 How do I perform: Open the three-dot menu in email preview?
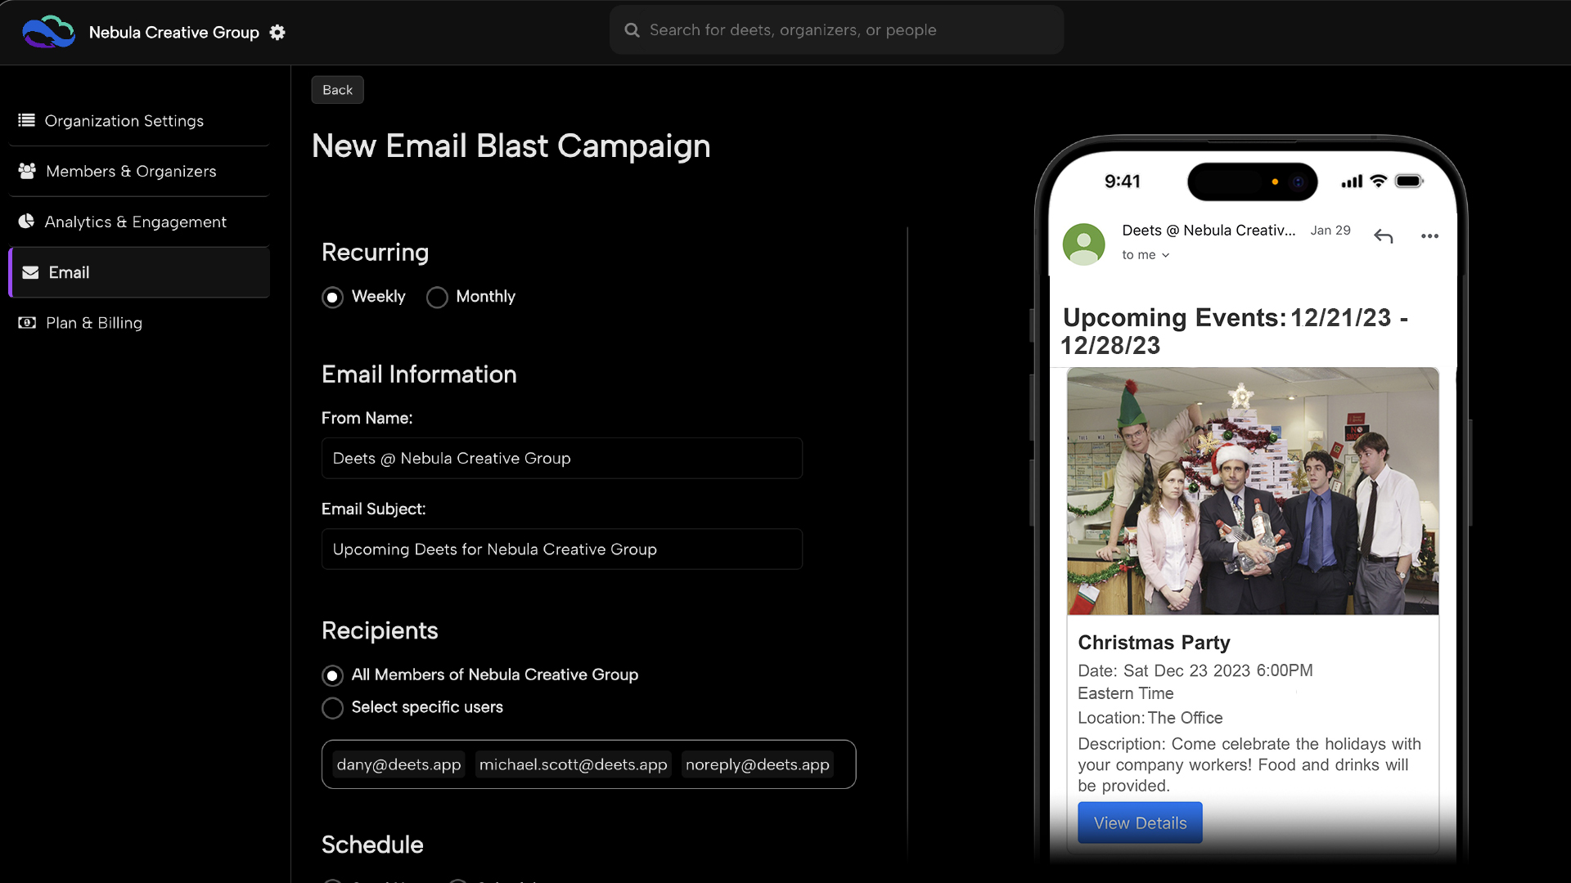[1429, 236]
